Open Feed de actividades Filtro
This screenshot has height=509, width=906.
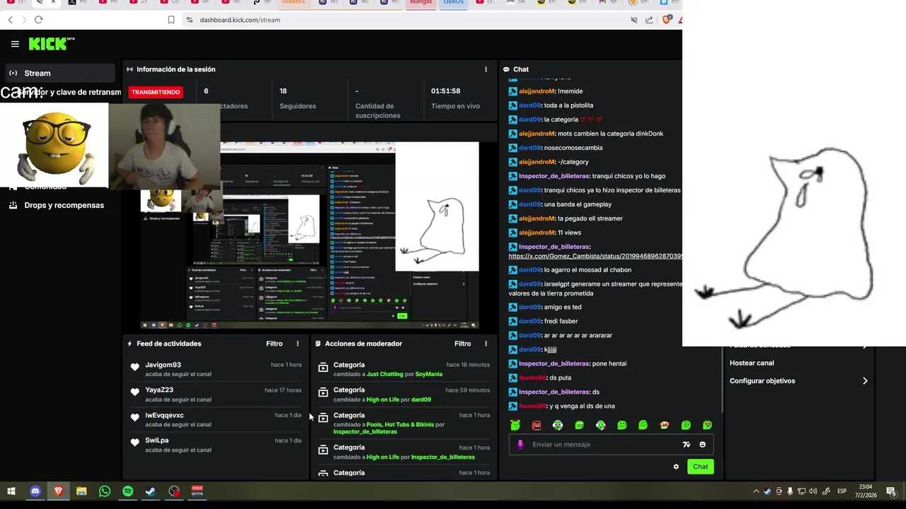click(x=275, y=344)
